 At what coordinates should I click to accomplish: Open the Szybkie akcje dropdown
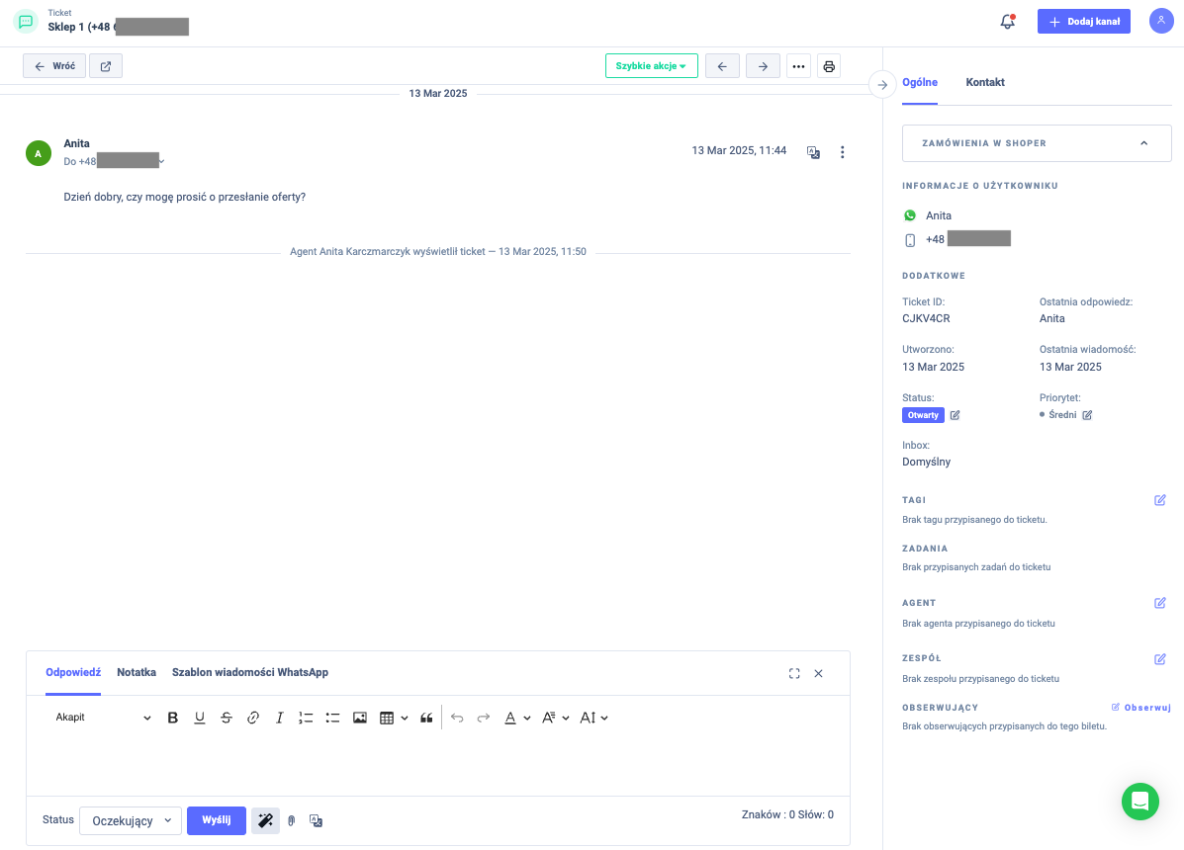click(651, 66)
